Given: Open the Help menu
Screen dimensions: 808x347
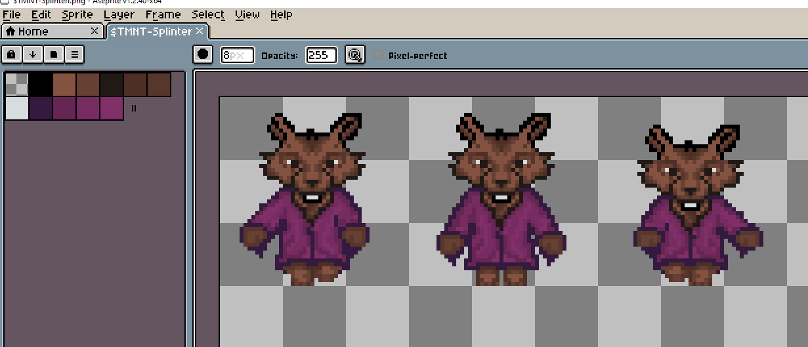Looking at the screenshot, I should [282, 14].
